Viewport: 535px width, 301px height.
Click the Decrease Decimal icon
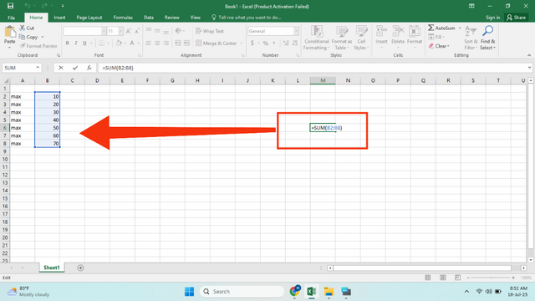pos(295,43)
